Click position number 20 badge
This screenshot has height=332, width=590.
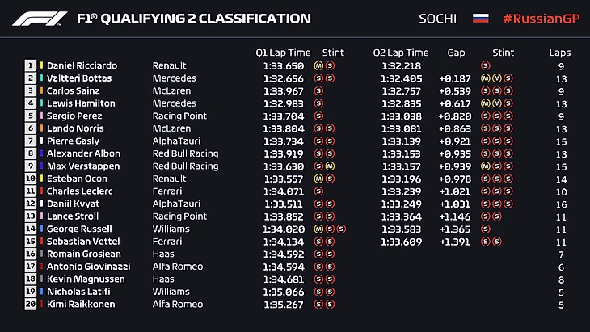click(x=32, y=305)
